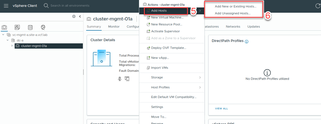Expand the cluster-mgmt-01a tree node
Image resolution: width=321 pixels, height=124 pixels.
pyautogui.click(x=12, y=46)
